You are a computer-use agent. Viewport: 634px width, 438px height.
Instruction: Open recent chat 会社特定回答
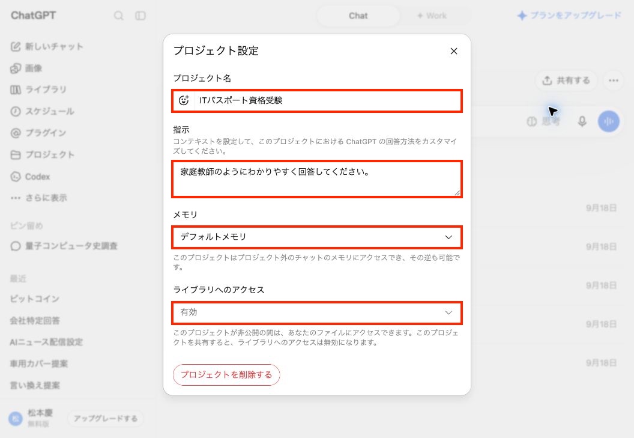point(35,321)
